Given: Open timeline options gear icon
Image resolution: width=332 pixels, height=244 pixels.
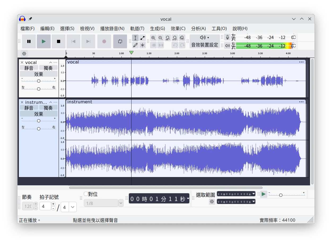Looking at the screenshot, I should [24, 54].
